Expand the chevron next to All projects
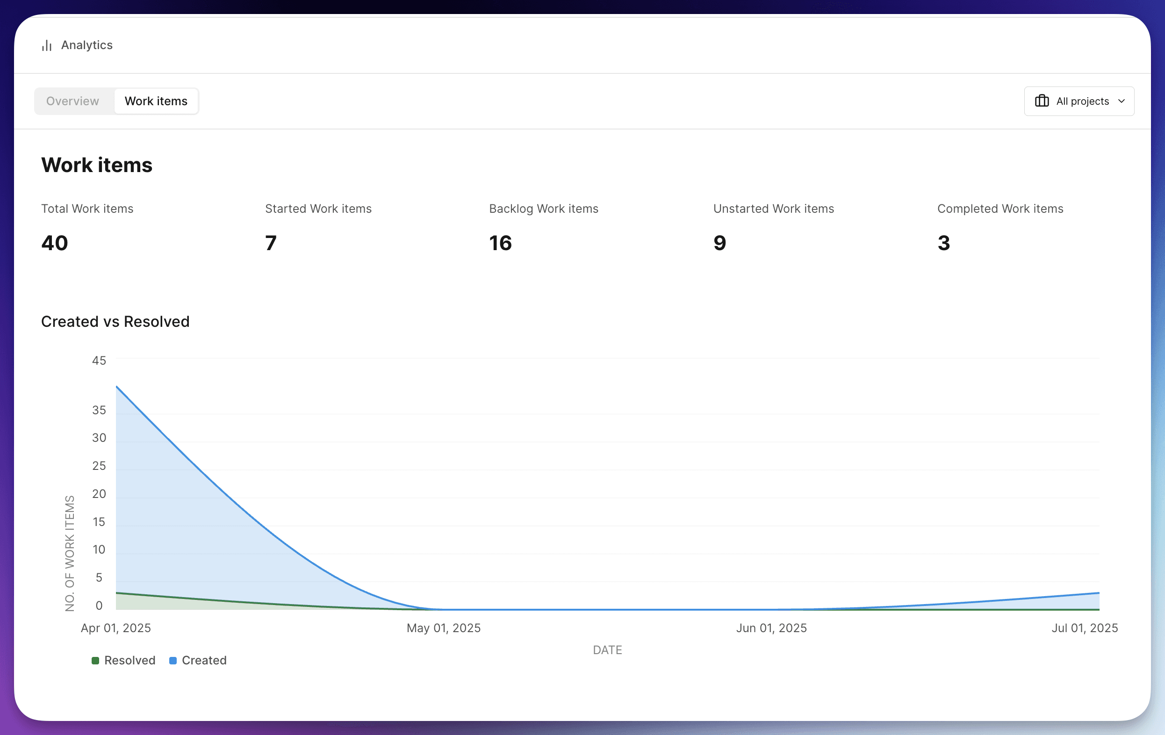1165x735 pixels. [1122, 101]
